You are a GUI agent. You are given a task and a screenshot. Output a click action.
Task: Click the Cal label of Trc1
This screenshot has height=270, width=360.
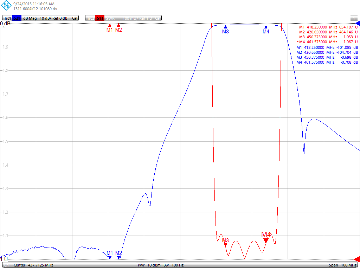[75, 18]
